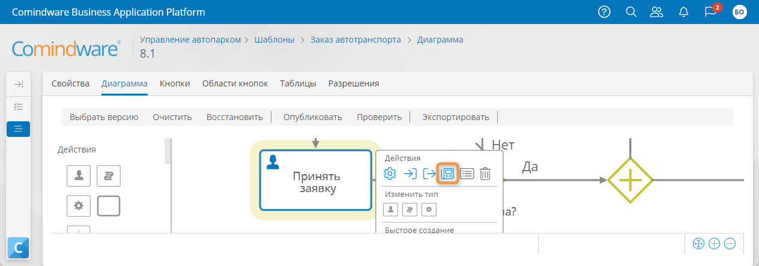
Task: Open notifications bell icon
Action: click(683, 12)
